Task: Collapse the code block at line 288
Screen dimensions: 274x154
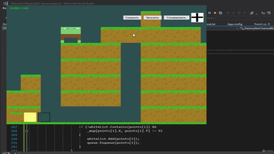Action: [27, 131]
